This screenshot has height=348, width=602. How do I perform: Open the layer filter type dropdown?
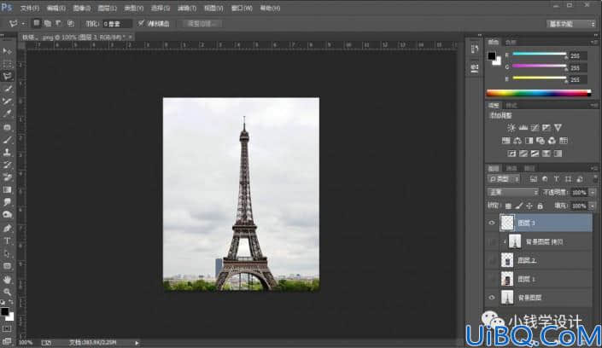(504, 179)
